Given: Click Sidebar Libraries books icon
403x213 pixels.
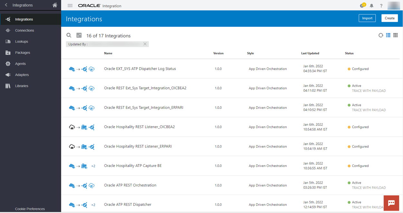Looking at the screenshot, I should [8, 86].
